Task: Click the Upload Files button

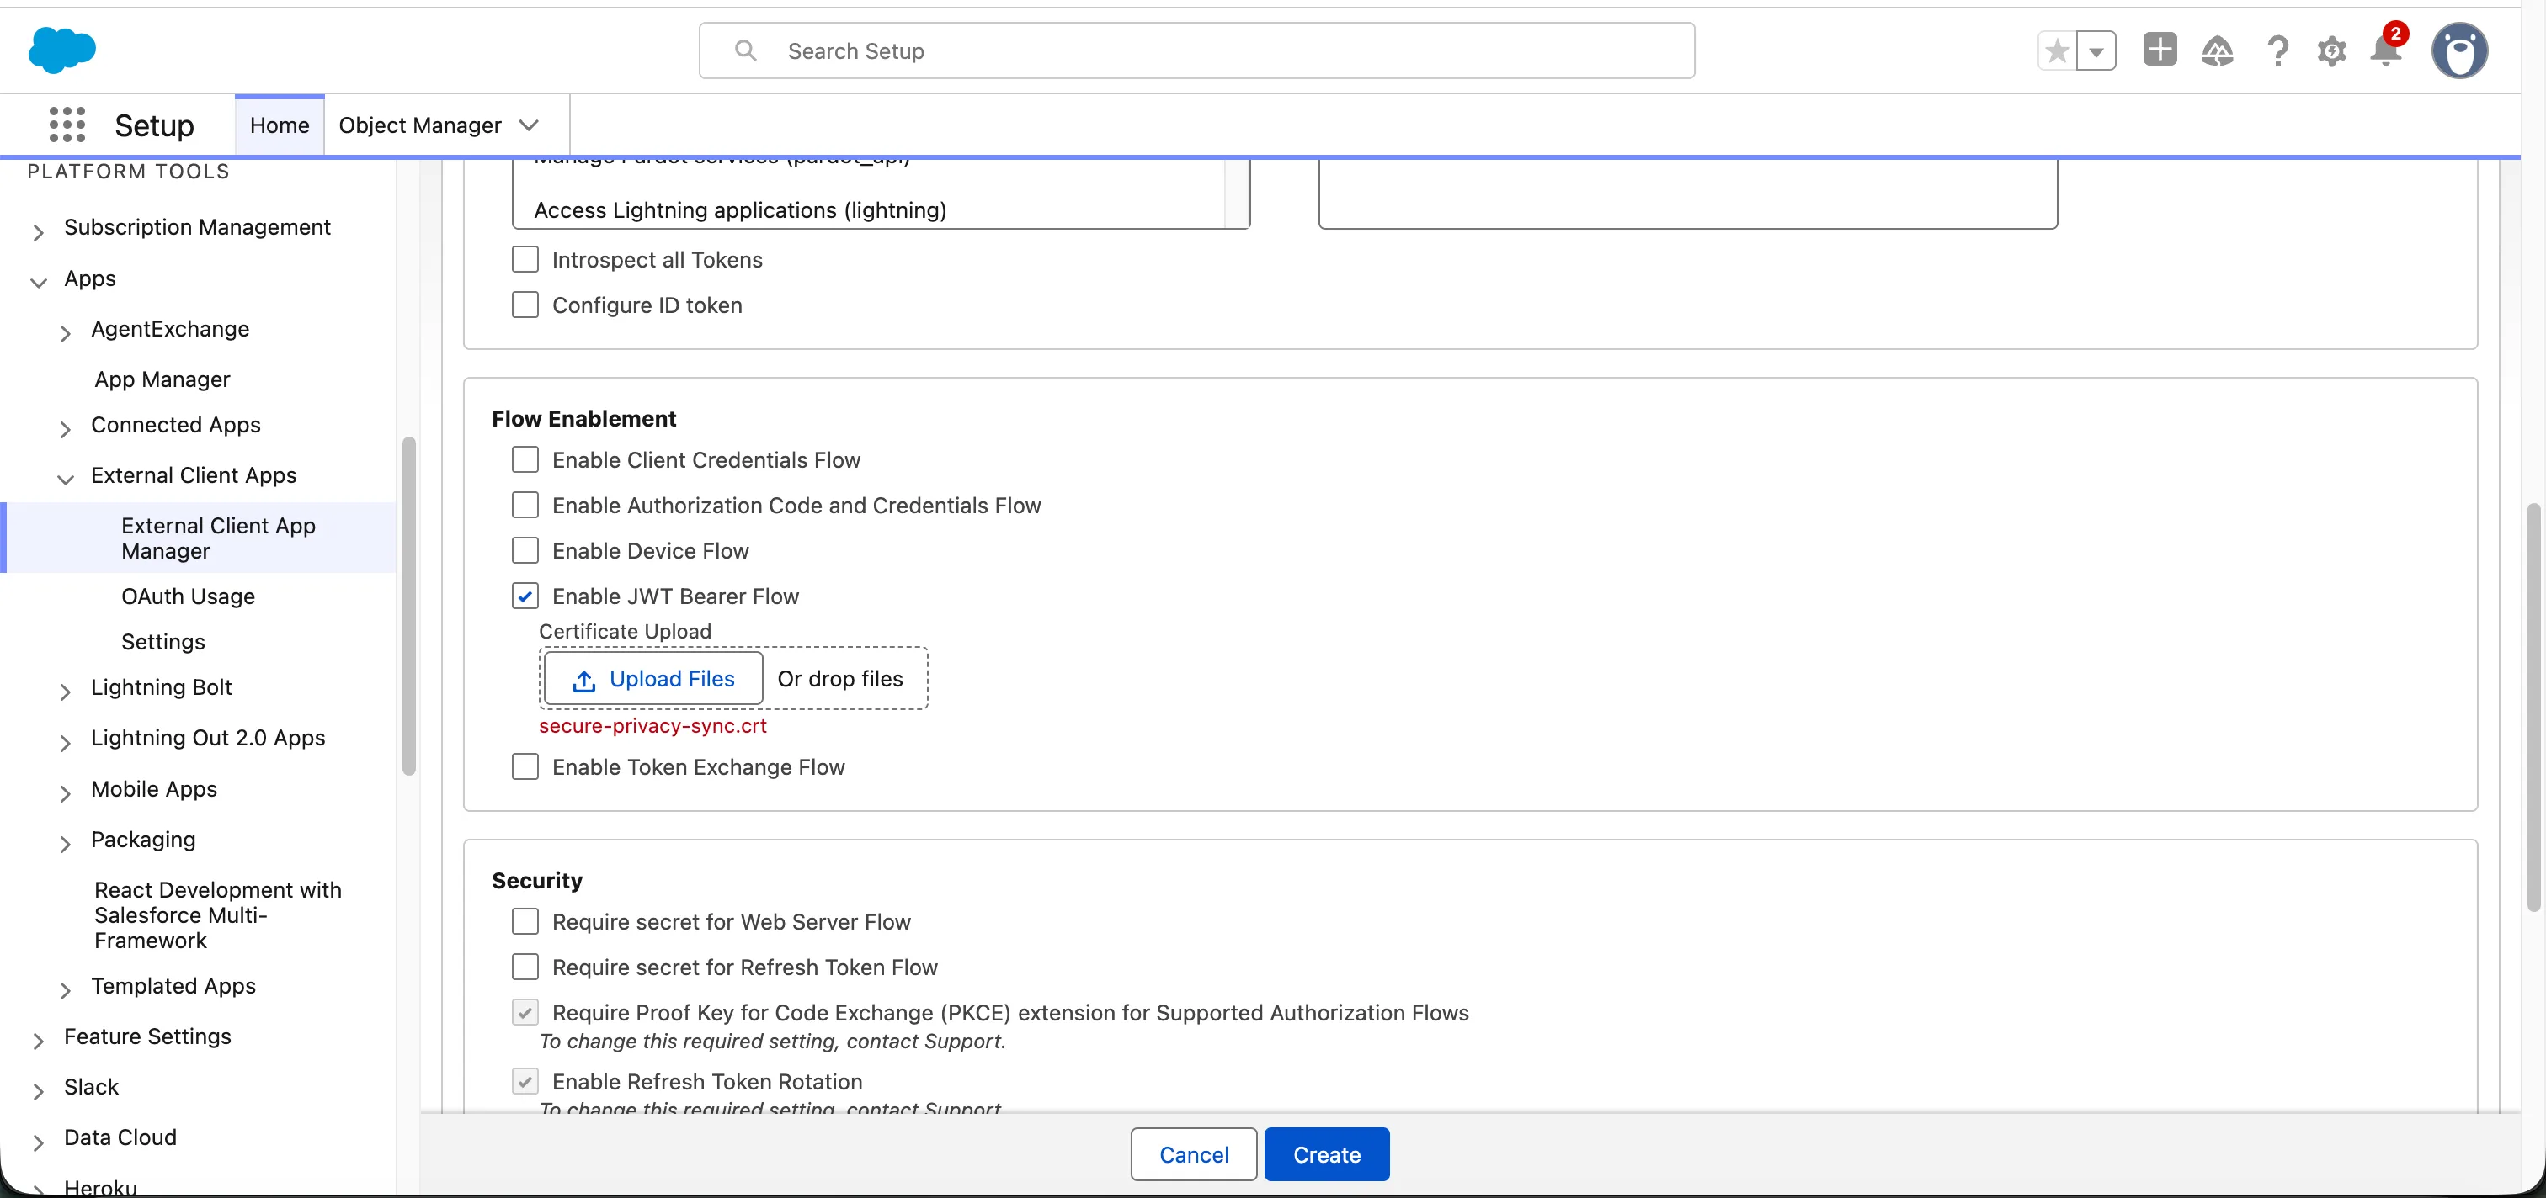Action: (x=653, y=679)
